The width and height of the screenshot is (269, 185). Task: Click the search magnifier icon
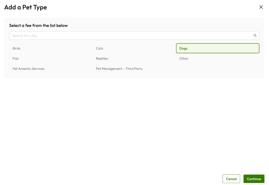[255, 35]
